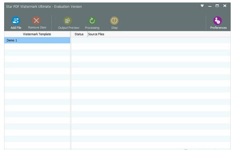Click the Processing text label
The width and height of the screenshot is (234, 150).
pos(92,28)
